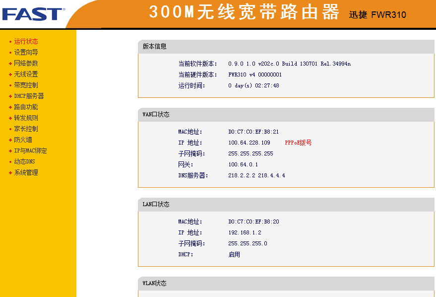Expand the 防火墙 firewall menu
Image resolution: width=436 pixels, height=297 pixels.
pyautogui.click(x=23, y=140)
